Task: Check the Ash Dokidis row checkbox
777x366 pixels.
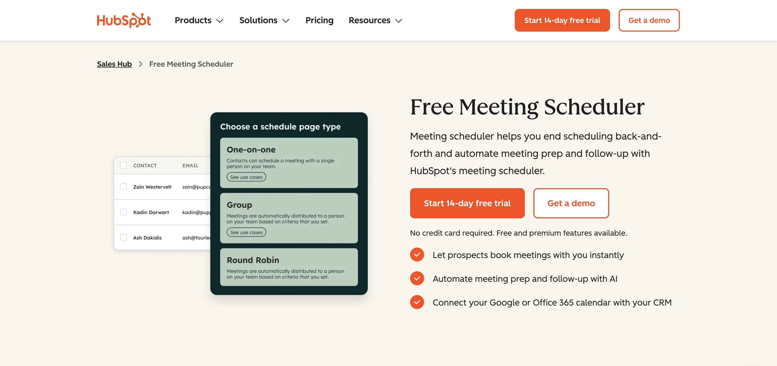Action: point(123,238)
